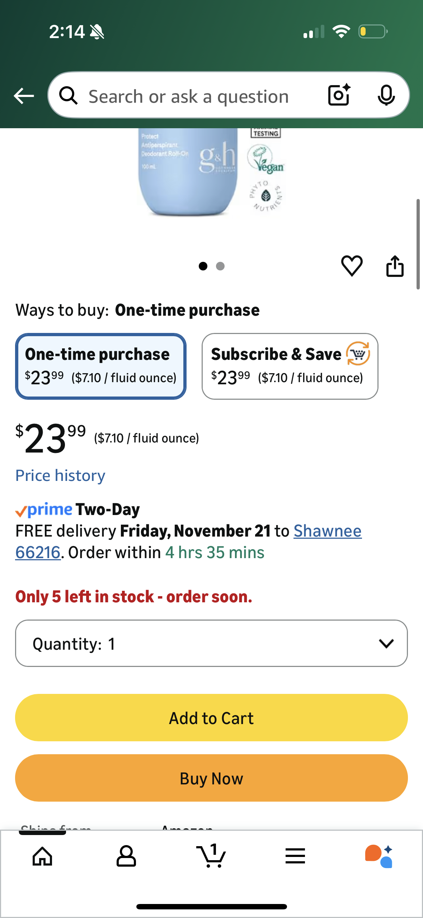Tap the share icon

(x=395, y=266)
